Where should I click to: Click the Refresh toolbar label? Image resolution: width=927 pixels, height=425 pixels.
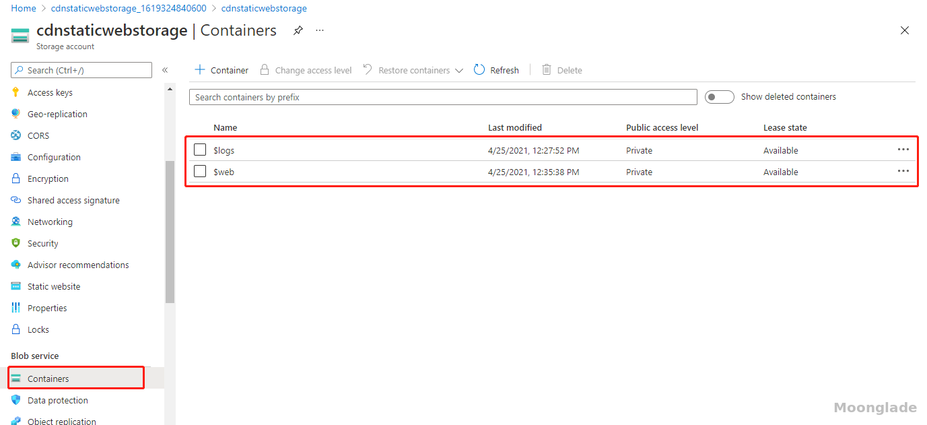click(504, 70)
